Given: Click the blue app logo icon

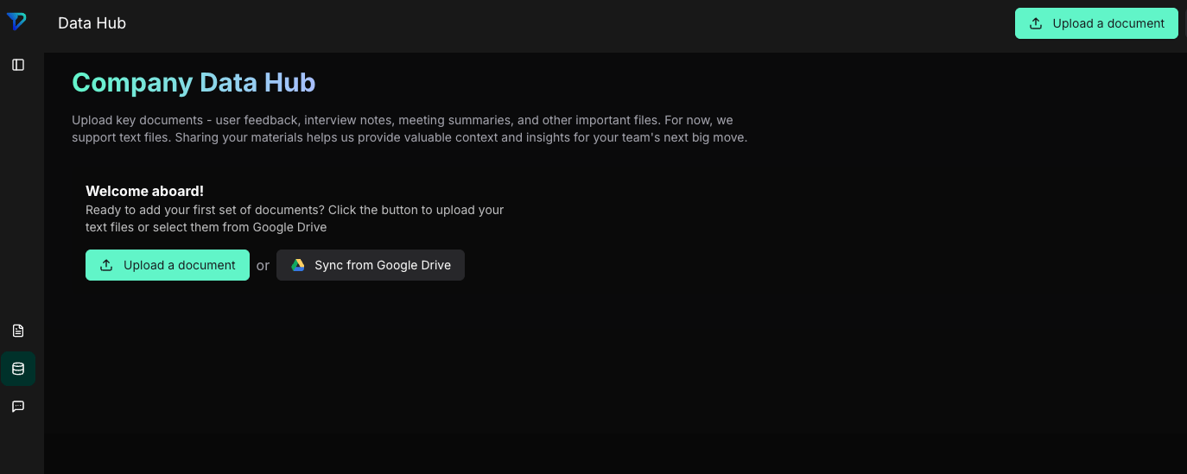Looking at the screenshot, I should pyautogui.click(x=16, y=22).
